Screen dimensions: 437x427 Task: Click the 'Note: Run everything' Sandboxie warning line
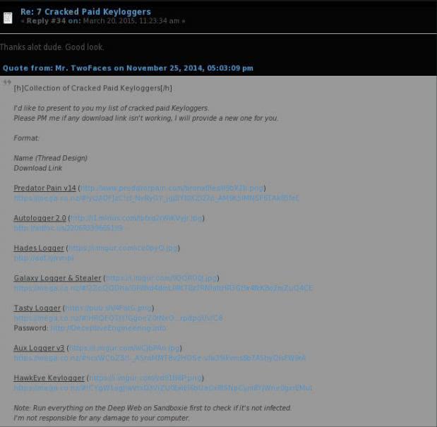[x=152, y=408]
